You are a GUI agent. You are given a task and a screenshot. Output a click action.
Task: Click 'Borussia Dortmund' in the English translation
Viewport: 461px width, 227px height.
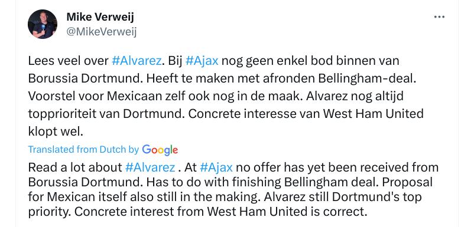tap(85, 182)
